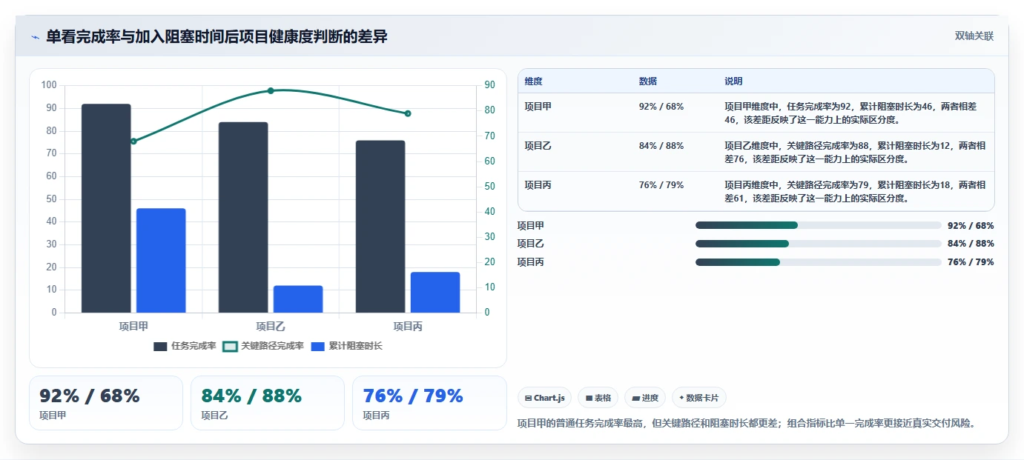
Task: Click the 项目甲 cell in the table
Action: pyautogui.click(x=538, y=107)
